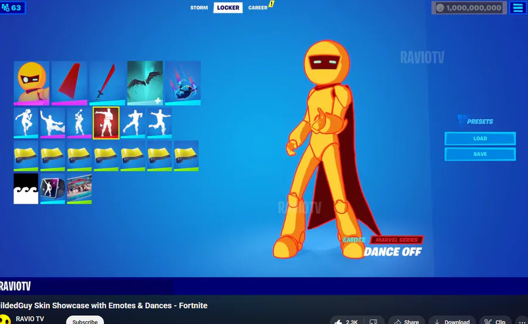The height and width of the screenshot is (324, 528).
Task: Choose the red sword pickaxe slot
Action: point(107,83)
